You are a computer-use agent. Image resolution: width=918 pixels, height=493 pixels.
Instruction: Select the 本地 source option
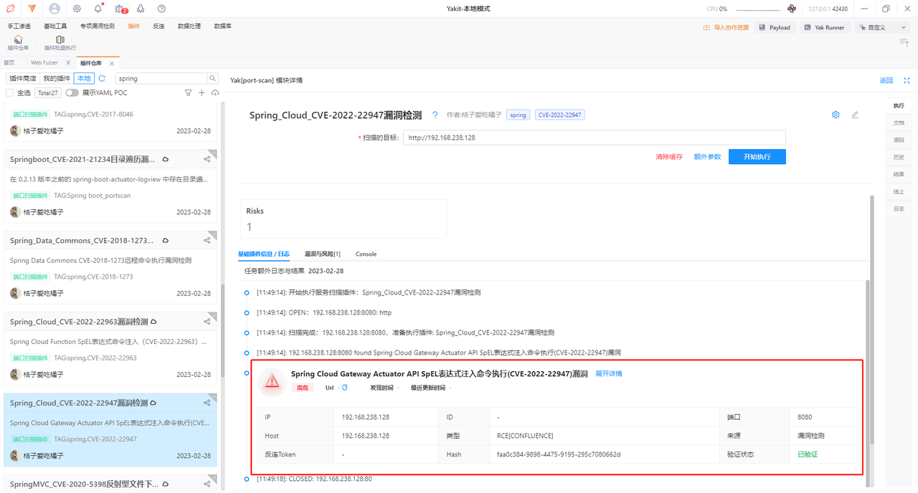83,78
